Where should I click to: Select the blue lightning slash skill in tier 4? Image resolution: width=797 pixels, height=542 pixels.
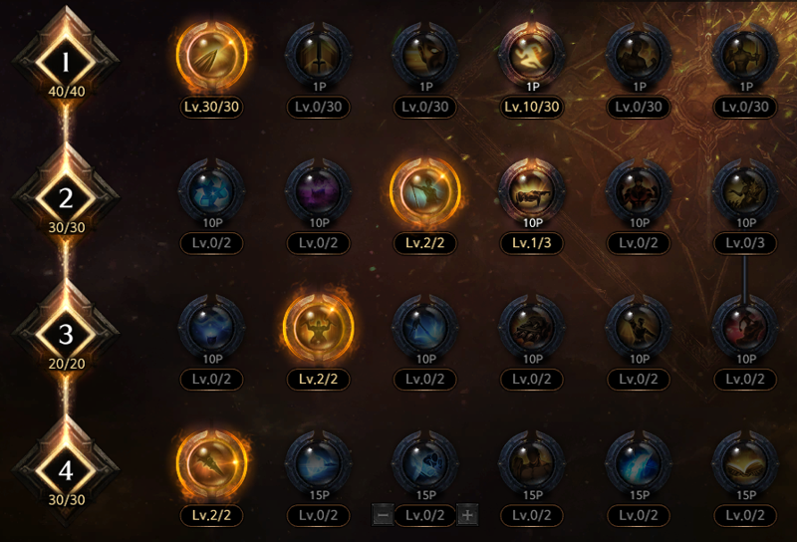point(639,463)
